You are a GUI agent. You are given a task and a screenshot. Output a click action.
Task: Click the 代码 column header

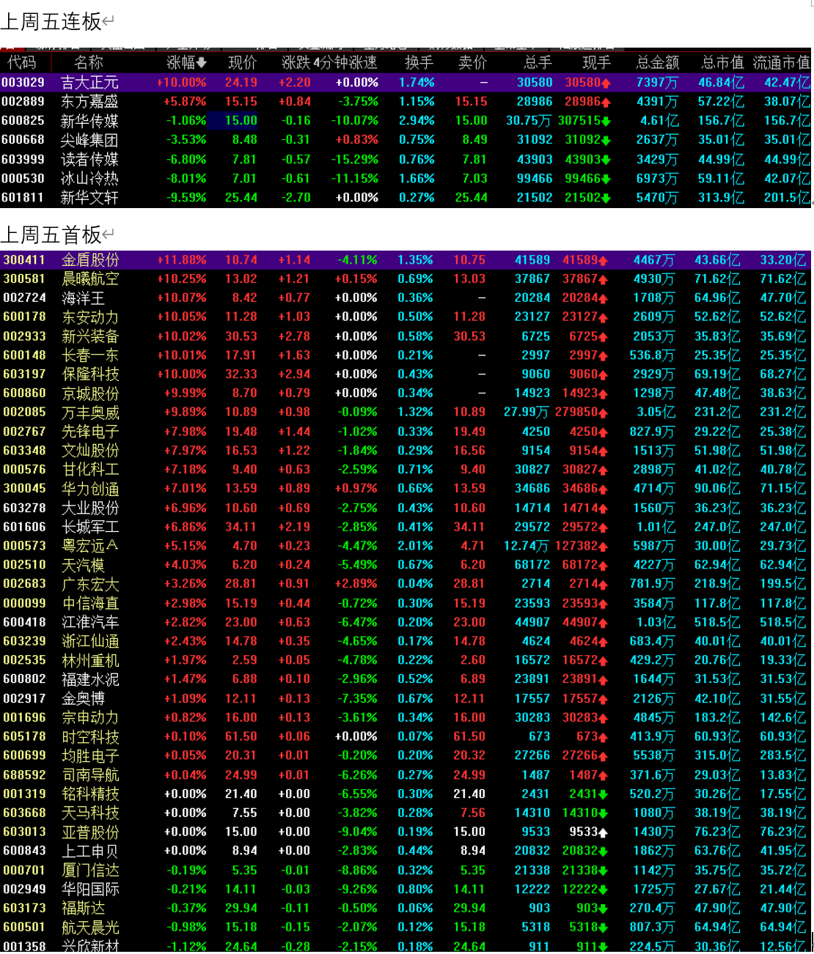point(22,62)
